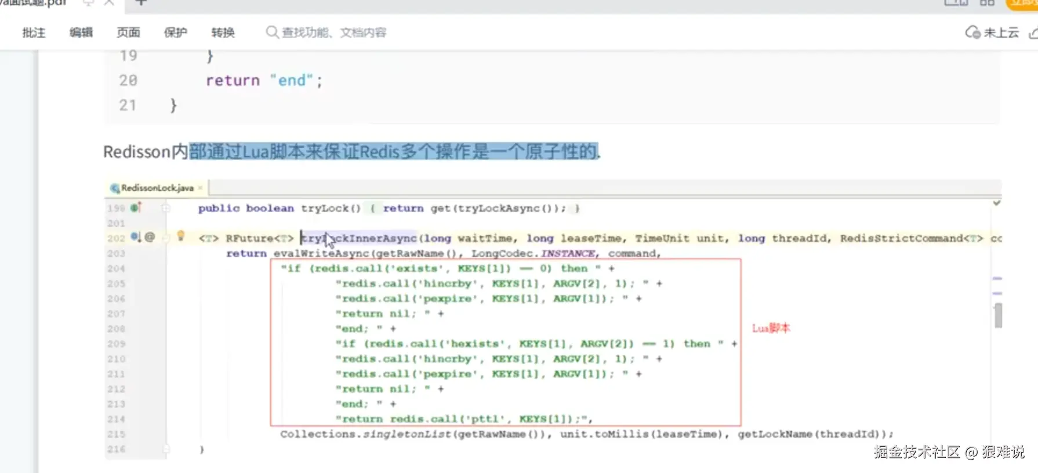Close the RedissonLock.java tab
This screenshot has height=473, width=1038.
coord(201,188)
